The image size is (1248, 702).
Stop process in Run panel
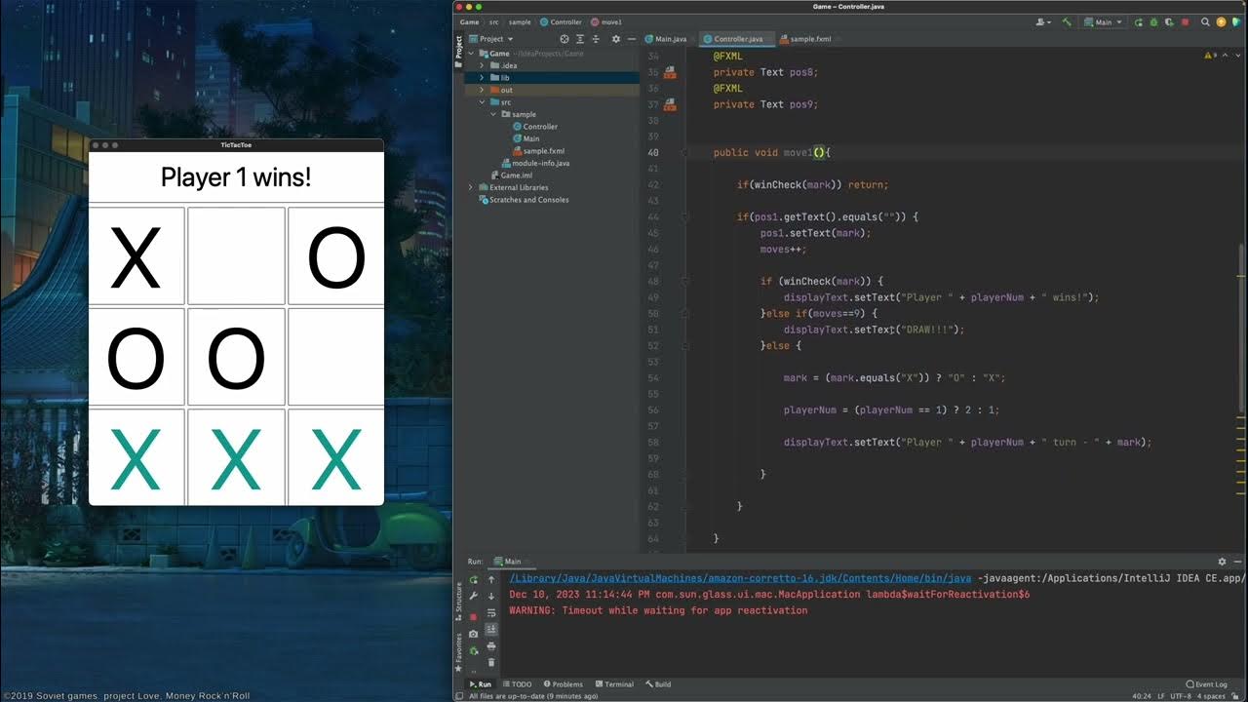click(474, 616)
